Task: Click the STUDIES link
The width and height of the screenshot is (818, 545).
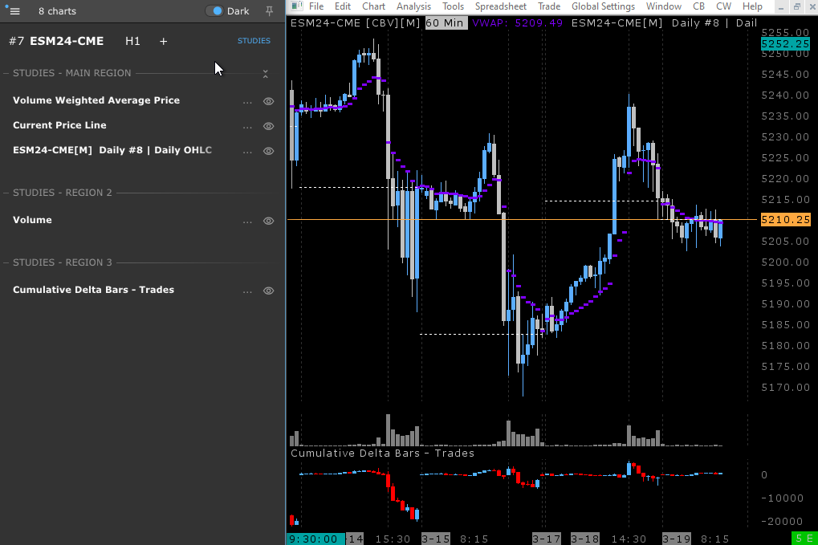Action: (254, 41)
